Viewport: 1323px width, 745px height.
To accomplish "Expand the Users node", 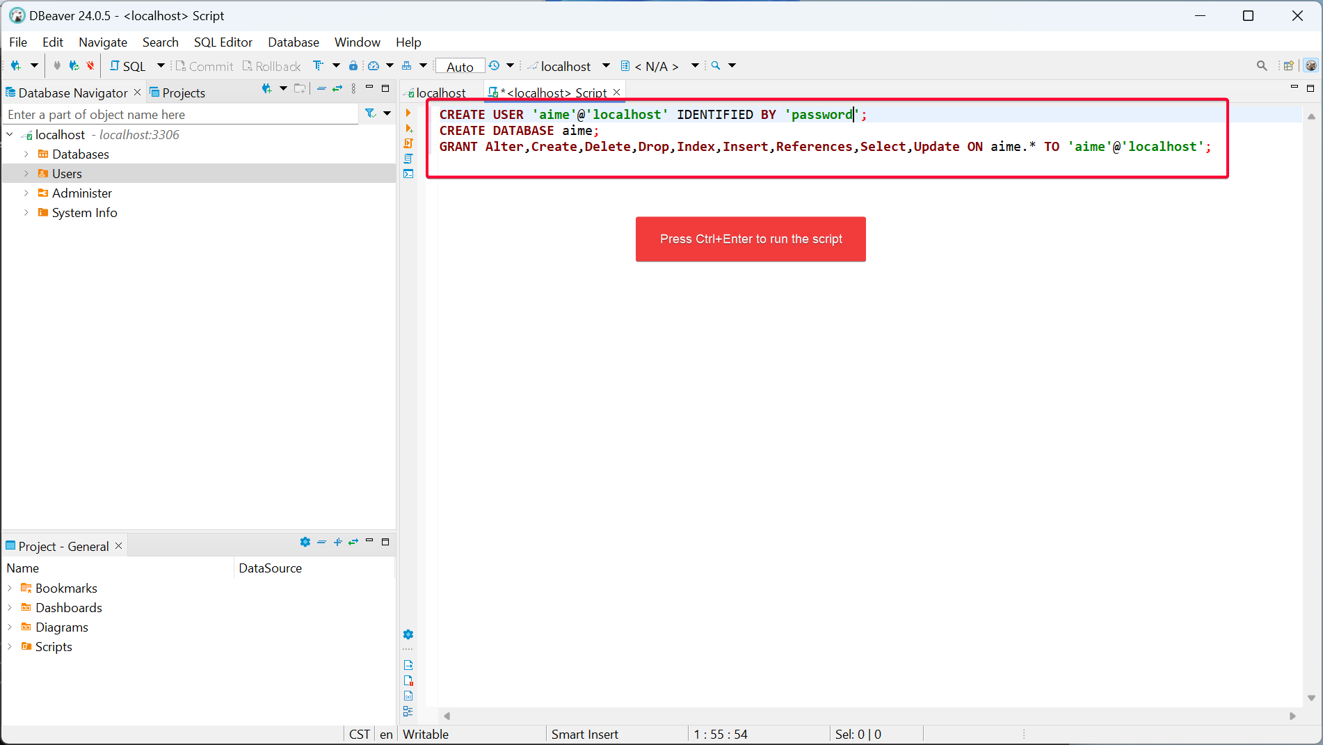I will pyautogui.click(x=26, y=173).
